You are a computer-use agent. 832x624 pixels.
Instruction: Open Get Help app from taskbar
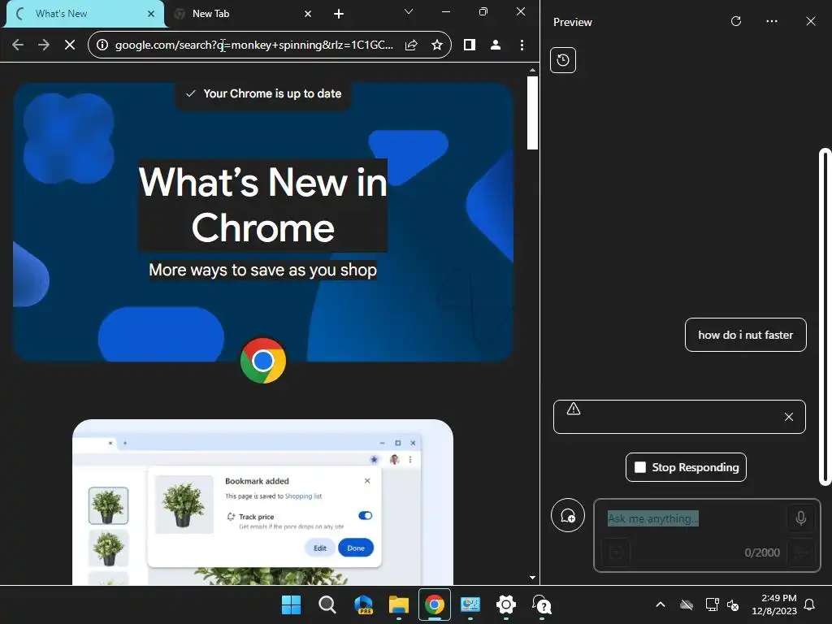(x=542, y=604)
